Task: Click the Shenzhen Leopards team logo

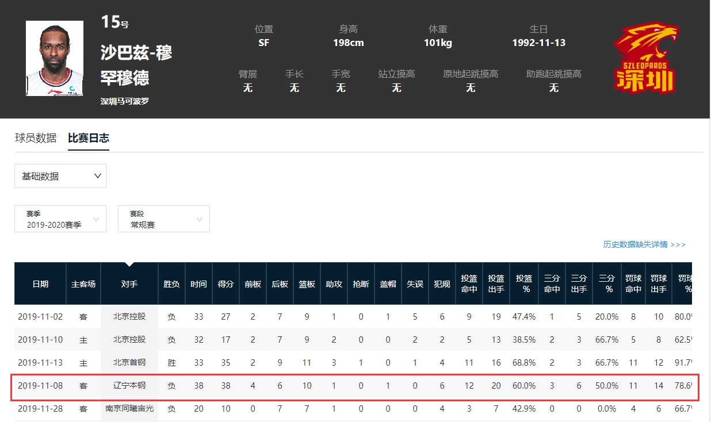Action: (647, 58)
